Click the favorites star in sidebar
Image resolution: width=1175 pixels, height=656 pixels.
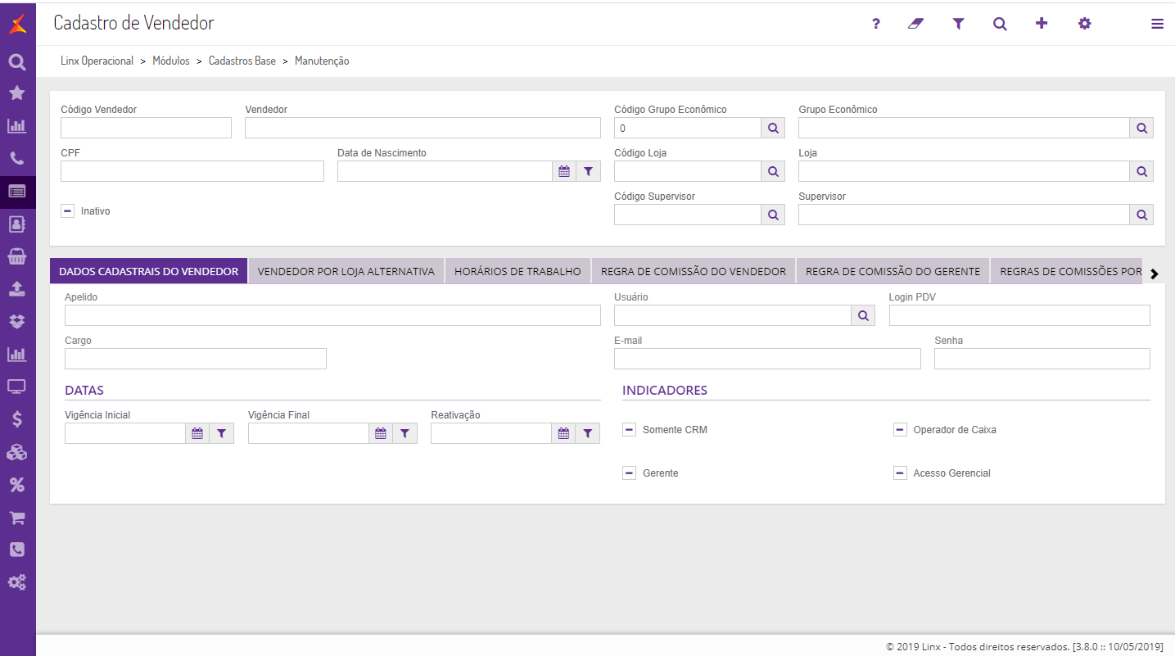(x=16, y=93)
